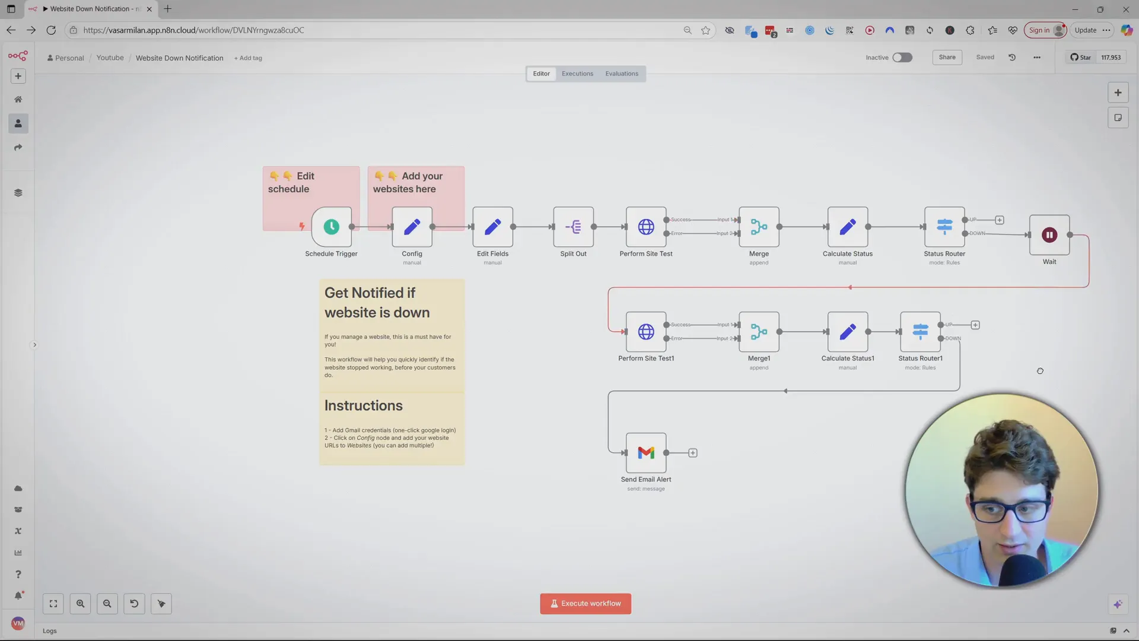1139x641 pixels.
Task: Select the Edit Fields node
Action: pyautogui.click(x=492, y=227)
